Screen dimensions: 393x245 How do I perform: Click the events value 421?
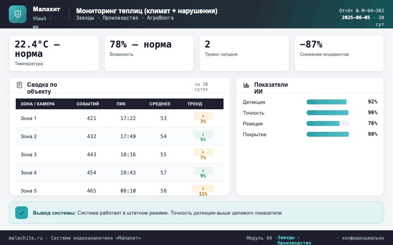pyautogui.click(x=91, y=119)
